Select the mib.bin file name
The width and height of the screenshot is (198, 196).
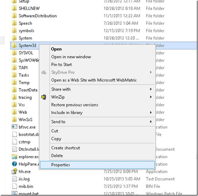click(x=26, y=186)
